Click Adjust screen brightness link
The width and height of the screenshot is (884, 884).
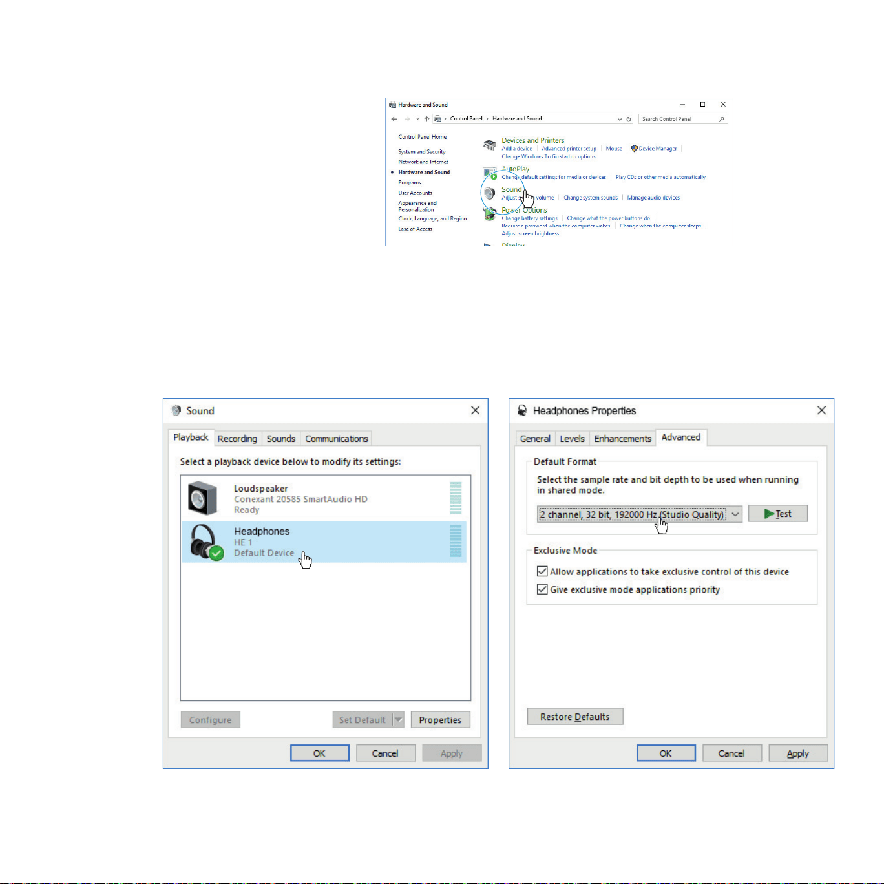(x=531, y=233)
